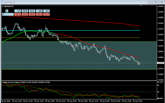Select the M1 timeframe label
The height and width of the screenshot is (103, 165).
tap(46, 11)
